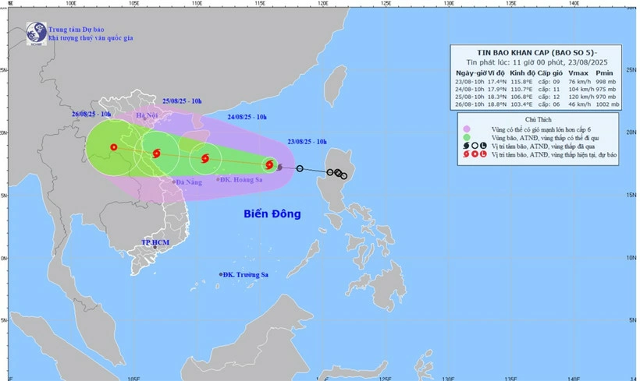
Task: Click the red storm symbol dated 23/08/25
Action: click(x=269, y=164)
